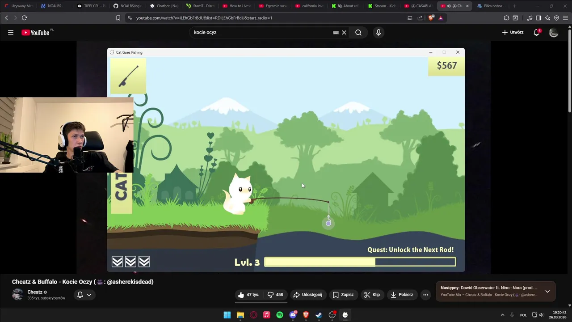
Task: Open more actions three-dots menu
Action: 425,295
